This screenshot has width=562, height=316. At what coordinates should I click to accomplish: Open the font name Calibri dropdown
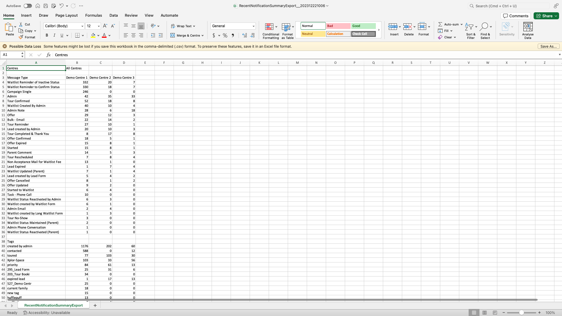[82, 26]
